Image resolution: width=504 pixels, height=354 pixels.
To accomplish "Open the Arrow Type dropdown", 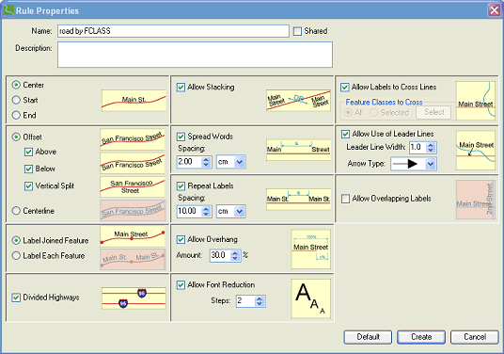I will 431,164.
